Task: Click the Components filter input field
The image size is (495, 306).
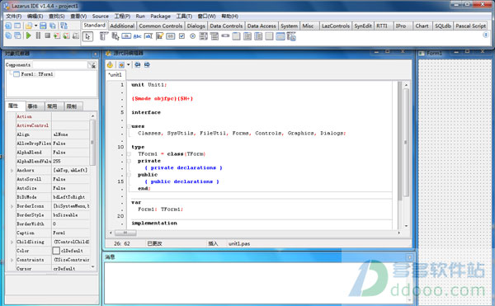Action: tap(60, 65)
